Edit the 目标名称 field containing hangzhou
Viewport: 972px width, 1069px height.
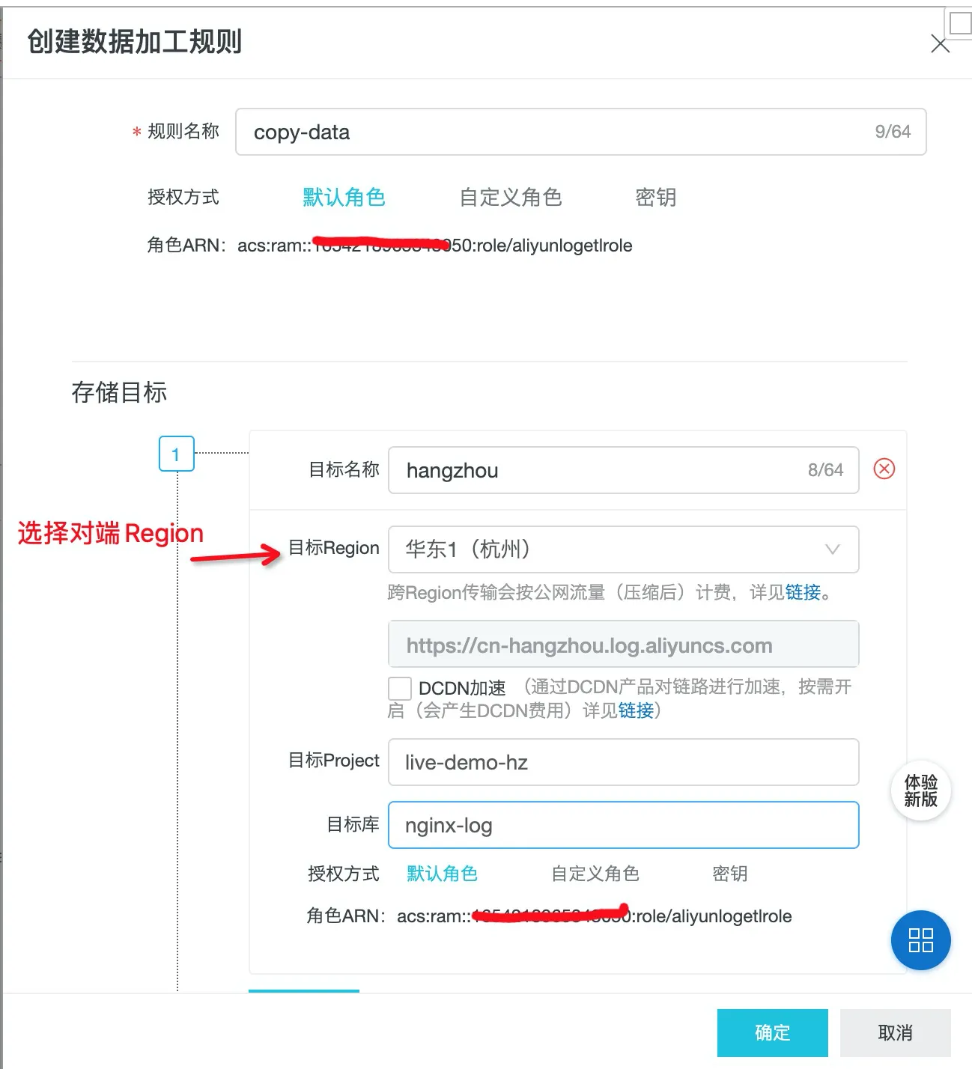point(623,470)
